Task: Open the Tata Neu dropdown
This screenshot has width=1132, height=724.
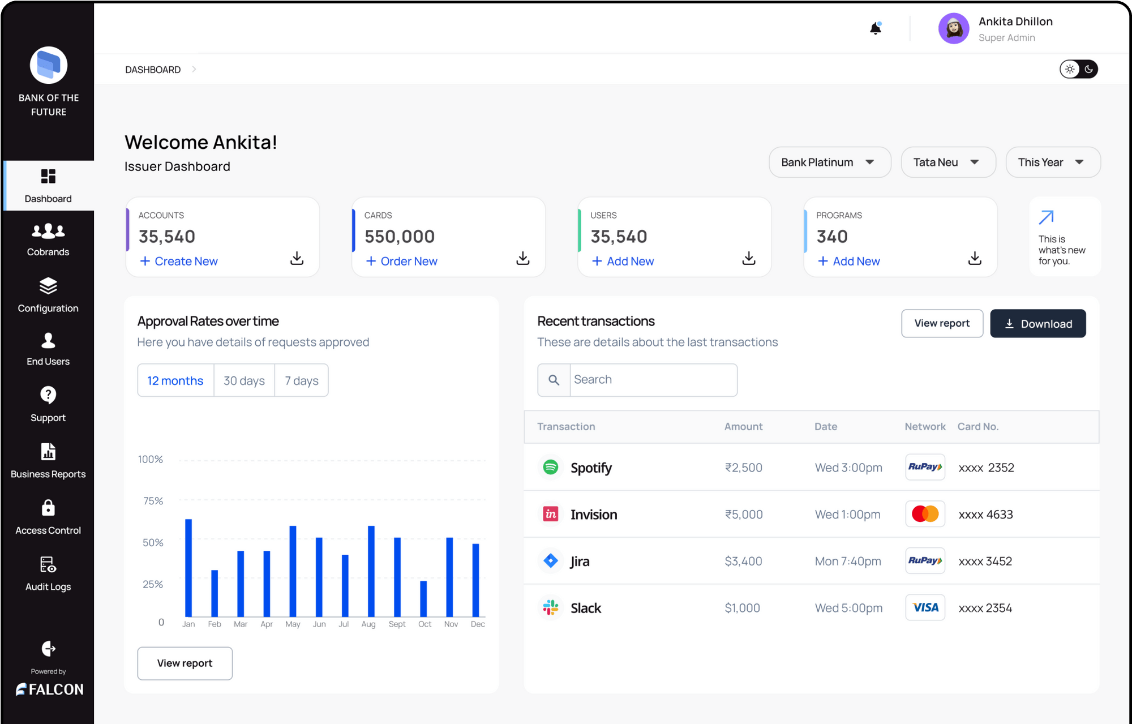Action: (947, 162)
